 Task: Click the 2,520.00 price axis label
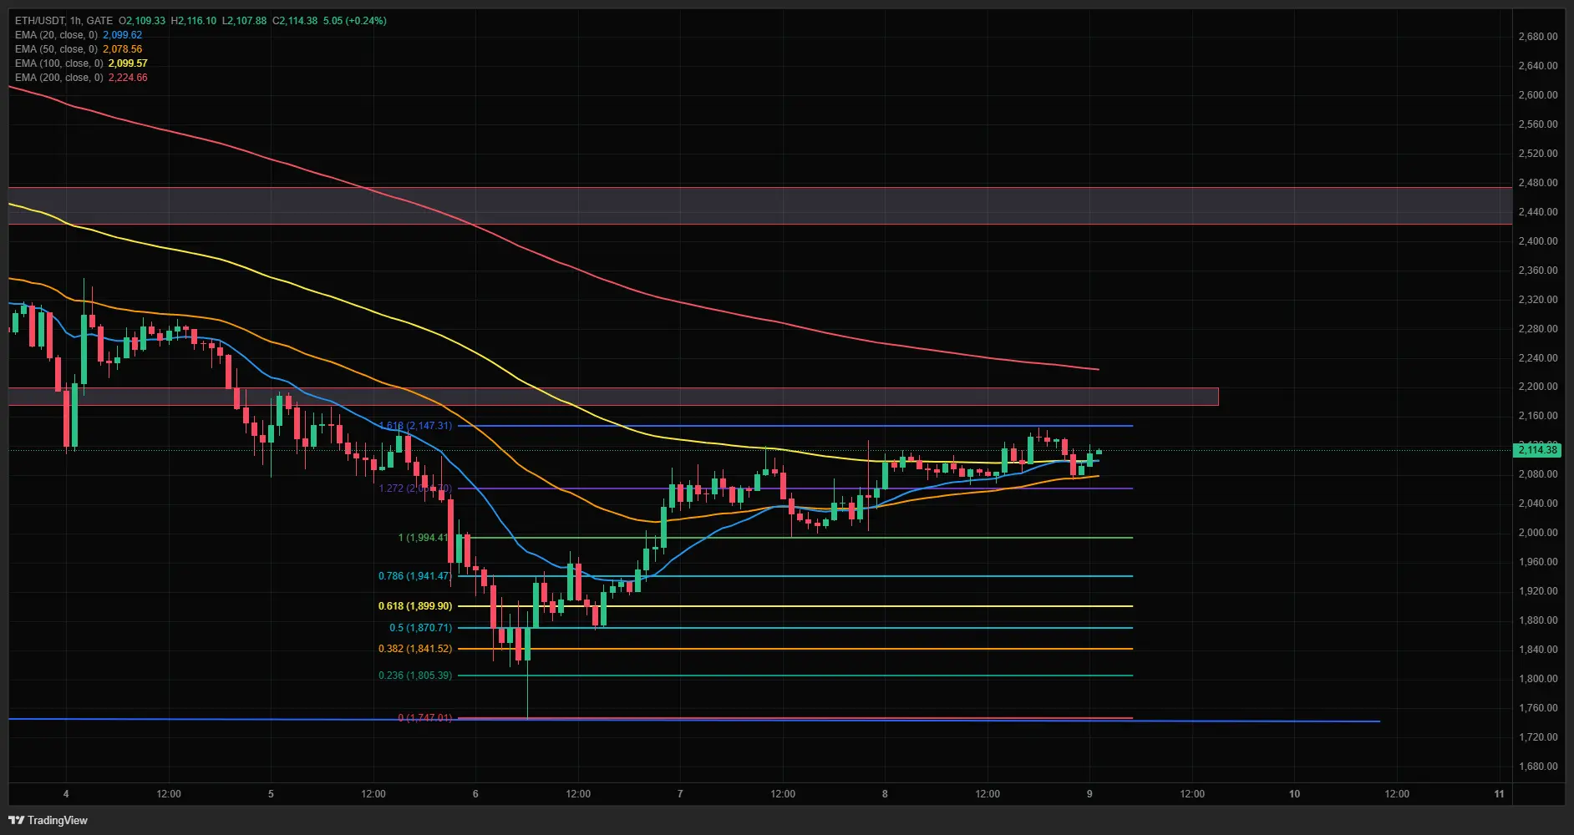pyautogui.click(x=1537, y=154)
